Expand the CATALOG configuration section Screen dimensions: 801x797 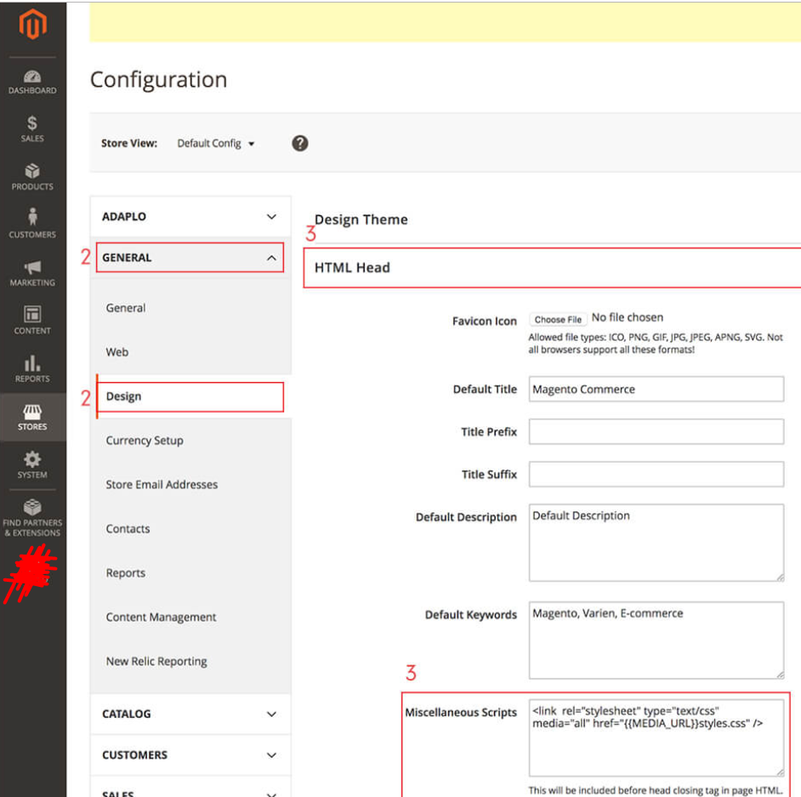pos(190,714)
